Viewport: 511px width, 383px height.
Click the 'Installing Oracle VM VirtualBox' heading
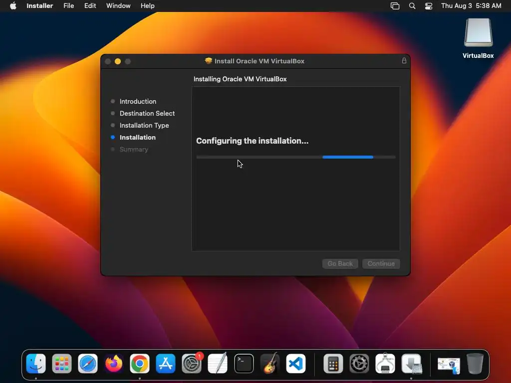240,79
